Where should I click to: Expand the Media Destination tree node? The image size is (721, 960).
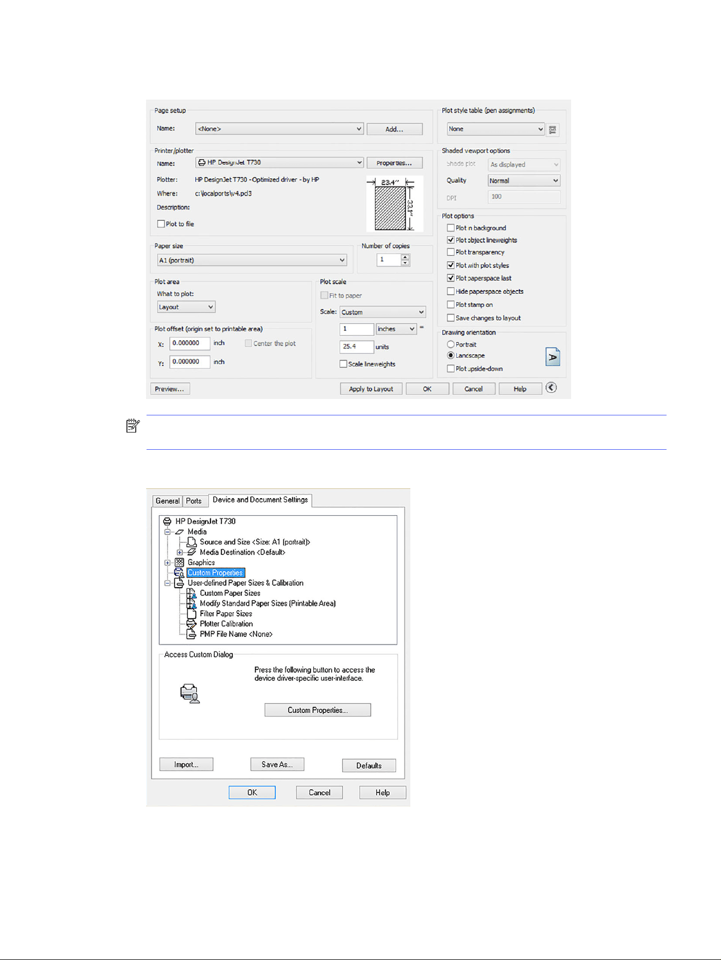(179, 553)
